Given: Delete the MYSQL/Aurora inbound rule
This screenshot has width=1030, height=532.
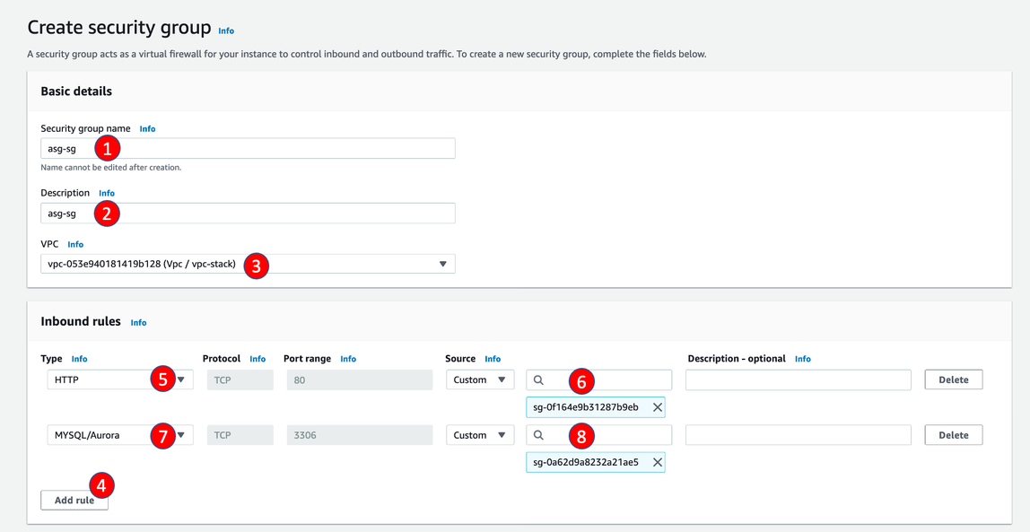Looking at the screenshot, I should (x=953, y=435).
